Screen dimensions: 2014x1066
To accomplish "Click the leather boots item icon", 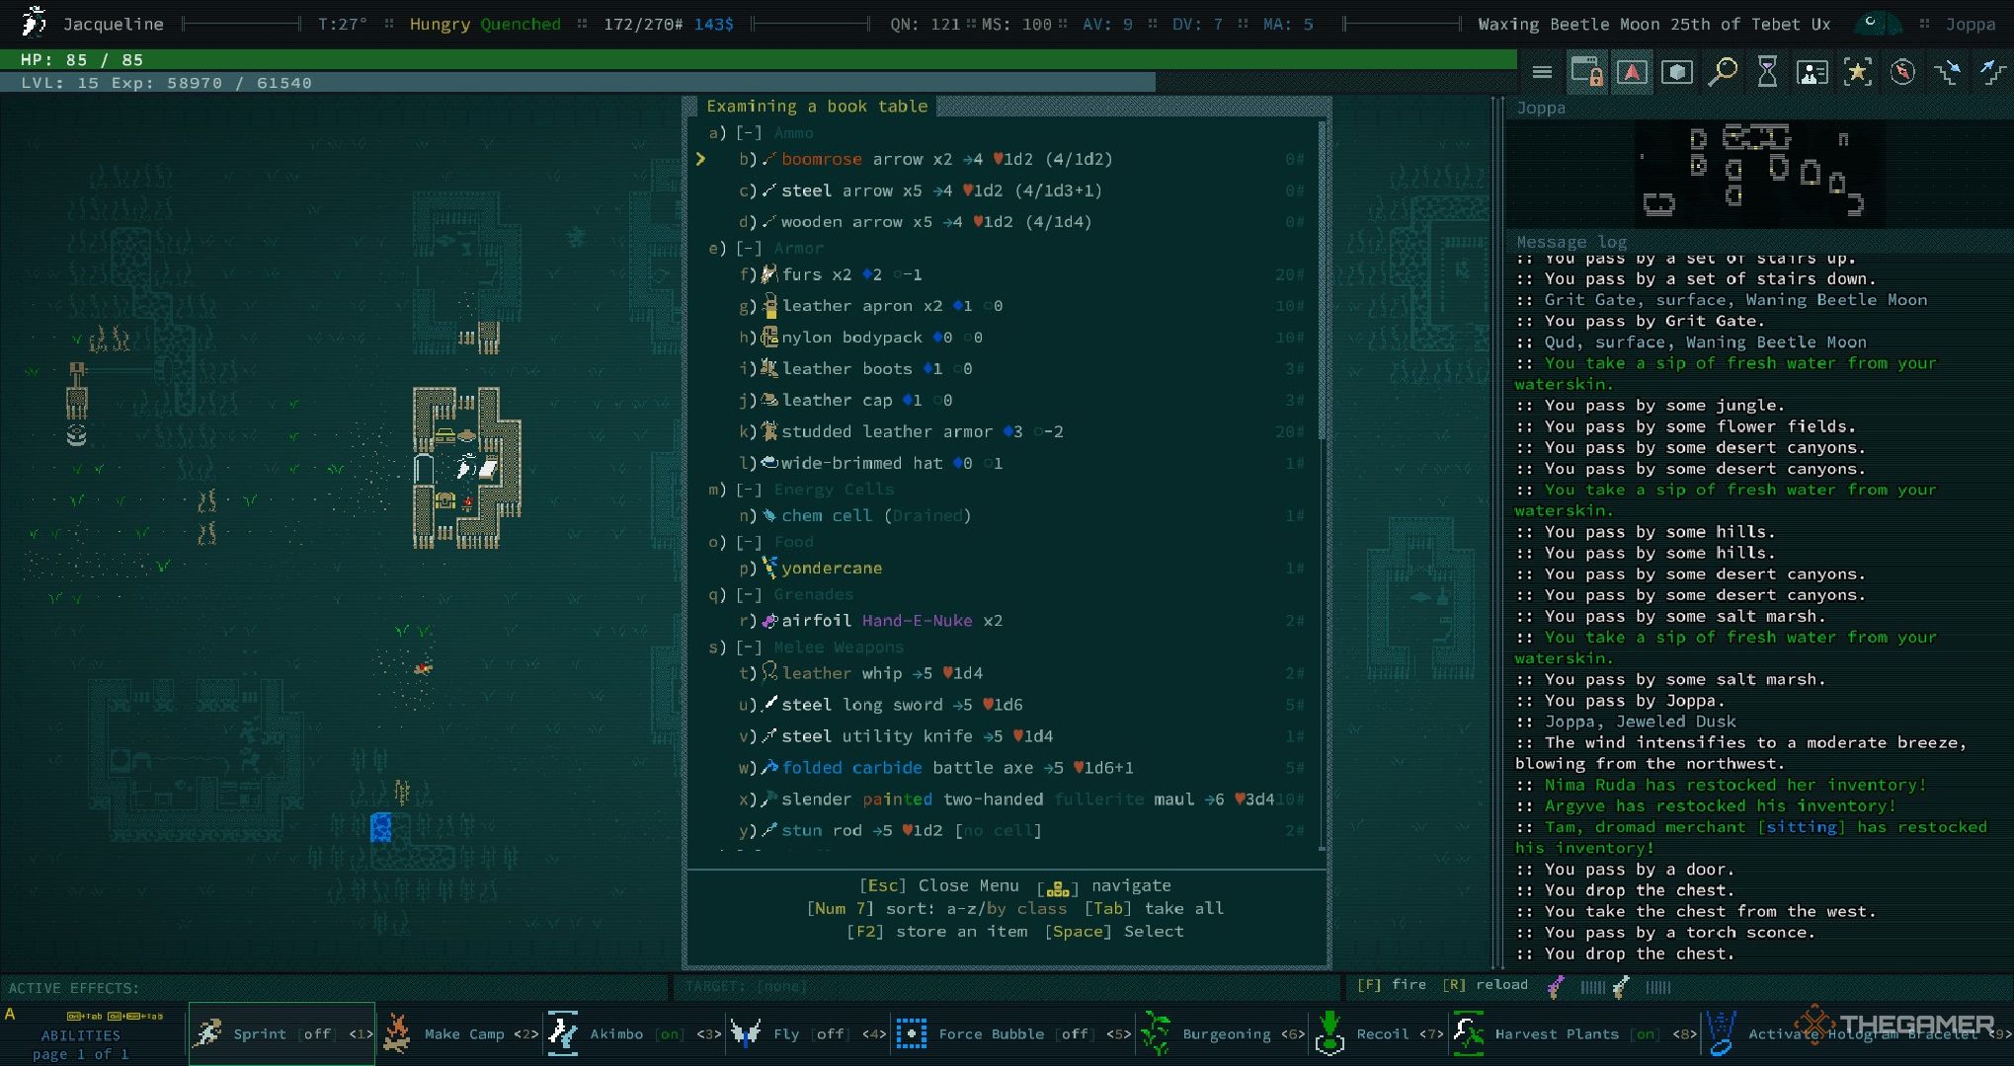I will pyautogui.click(x=769, y=368).
